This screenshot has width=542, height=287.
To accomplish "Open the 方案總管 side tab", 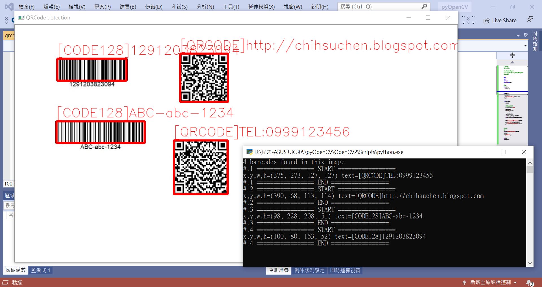I will click(535, 41).
